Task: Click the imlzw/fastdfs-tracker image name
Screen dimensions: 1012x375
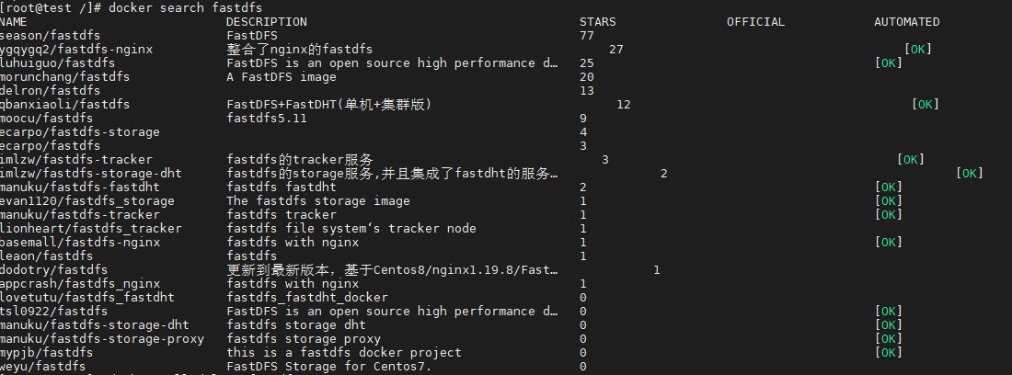Action: (76, 160)
